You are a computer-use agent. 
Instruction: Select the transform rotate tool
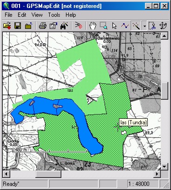163,26
